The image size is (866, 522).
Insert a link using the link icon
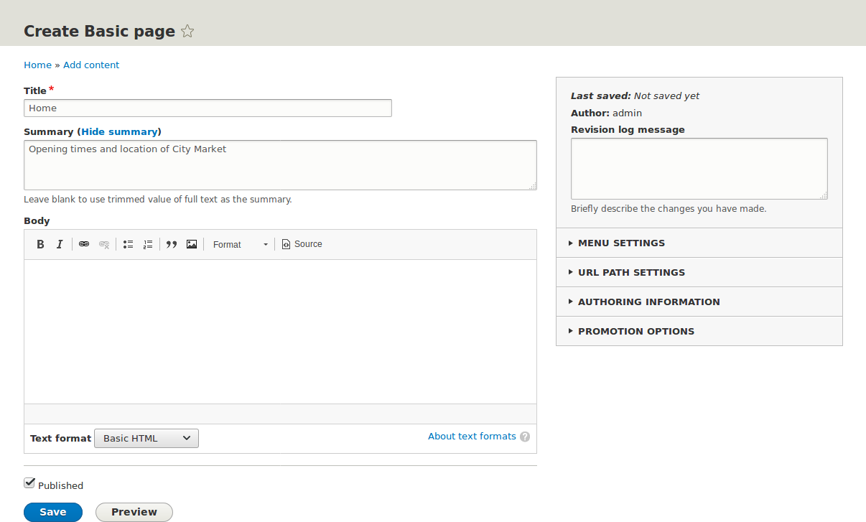[84, 244]
